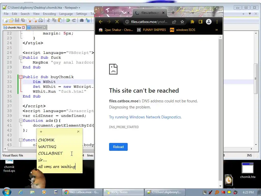Open Find with the binoculars icon
This screenshot has width=261, height=196.
(82, 20)
